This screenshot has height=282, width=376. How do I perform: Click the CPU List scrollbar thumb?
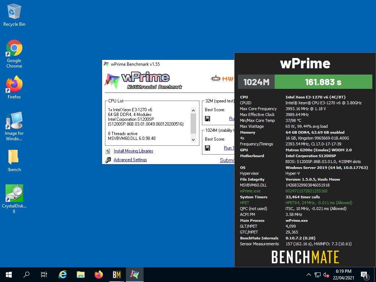(x=193, y=123)
